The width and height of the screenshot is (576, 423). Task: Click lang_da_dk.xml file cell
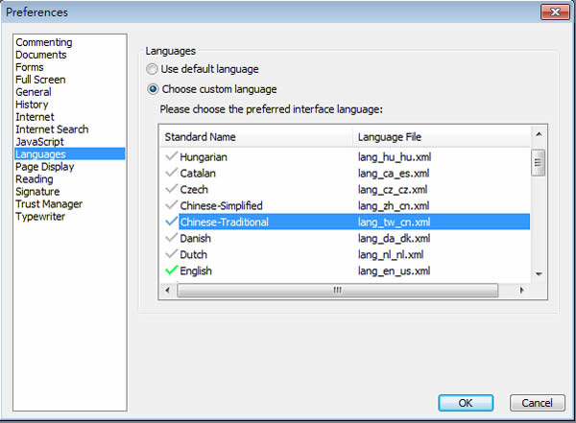[x=394, y=238]
